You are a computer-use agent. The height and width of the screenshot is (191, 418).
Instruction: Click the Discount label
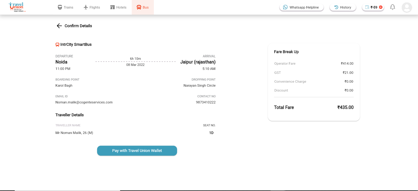(281, 91)
